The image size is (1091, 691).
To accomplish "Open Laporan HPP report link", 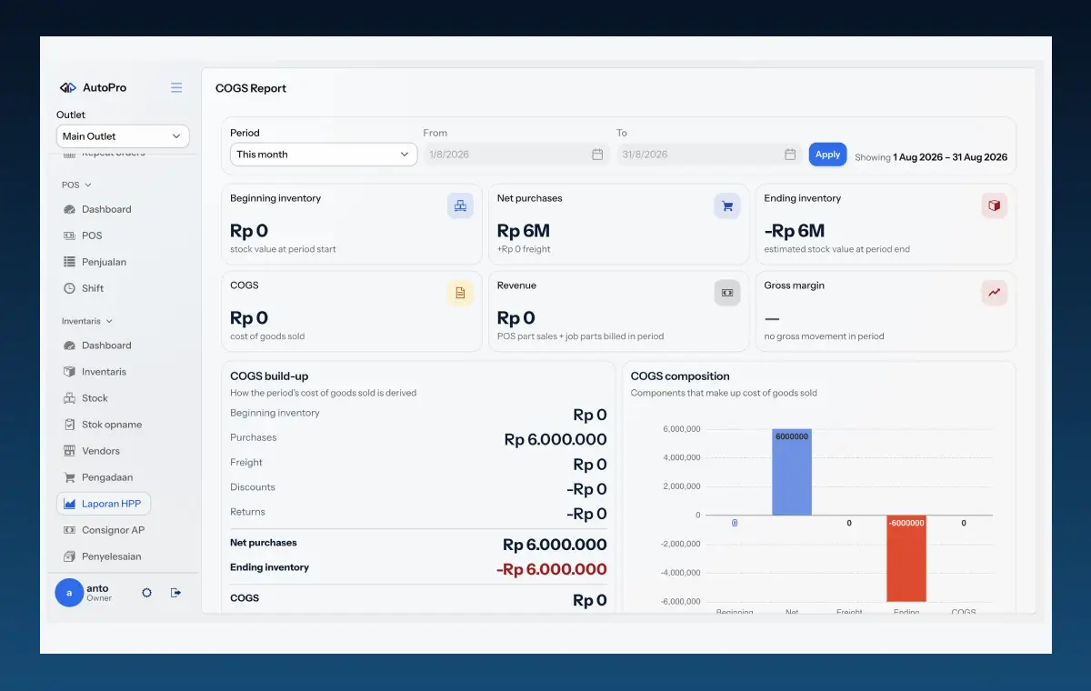I will tap(104, 504).
